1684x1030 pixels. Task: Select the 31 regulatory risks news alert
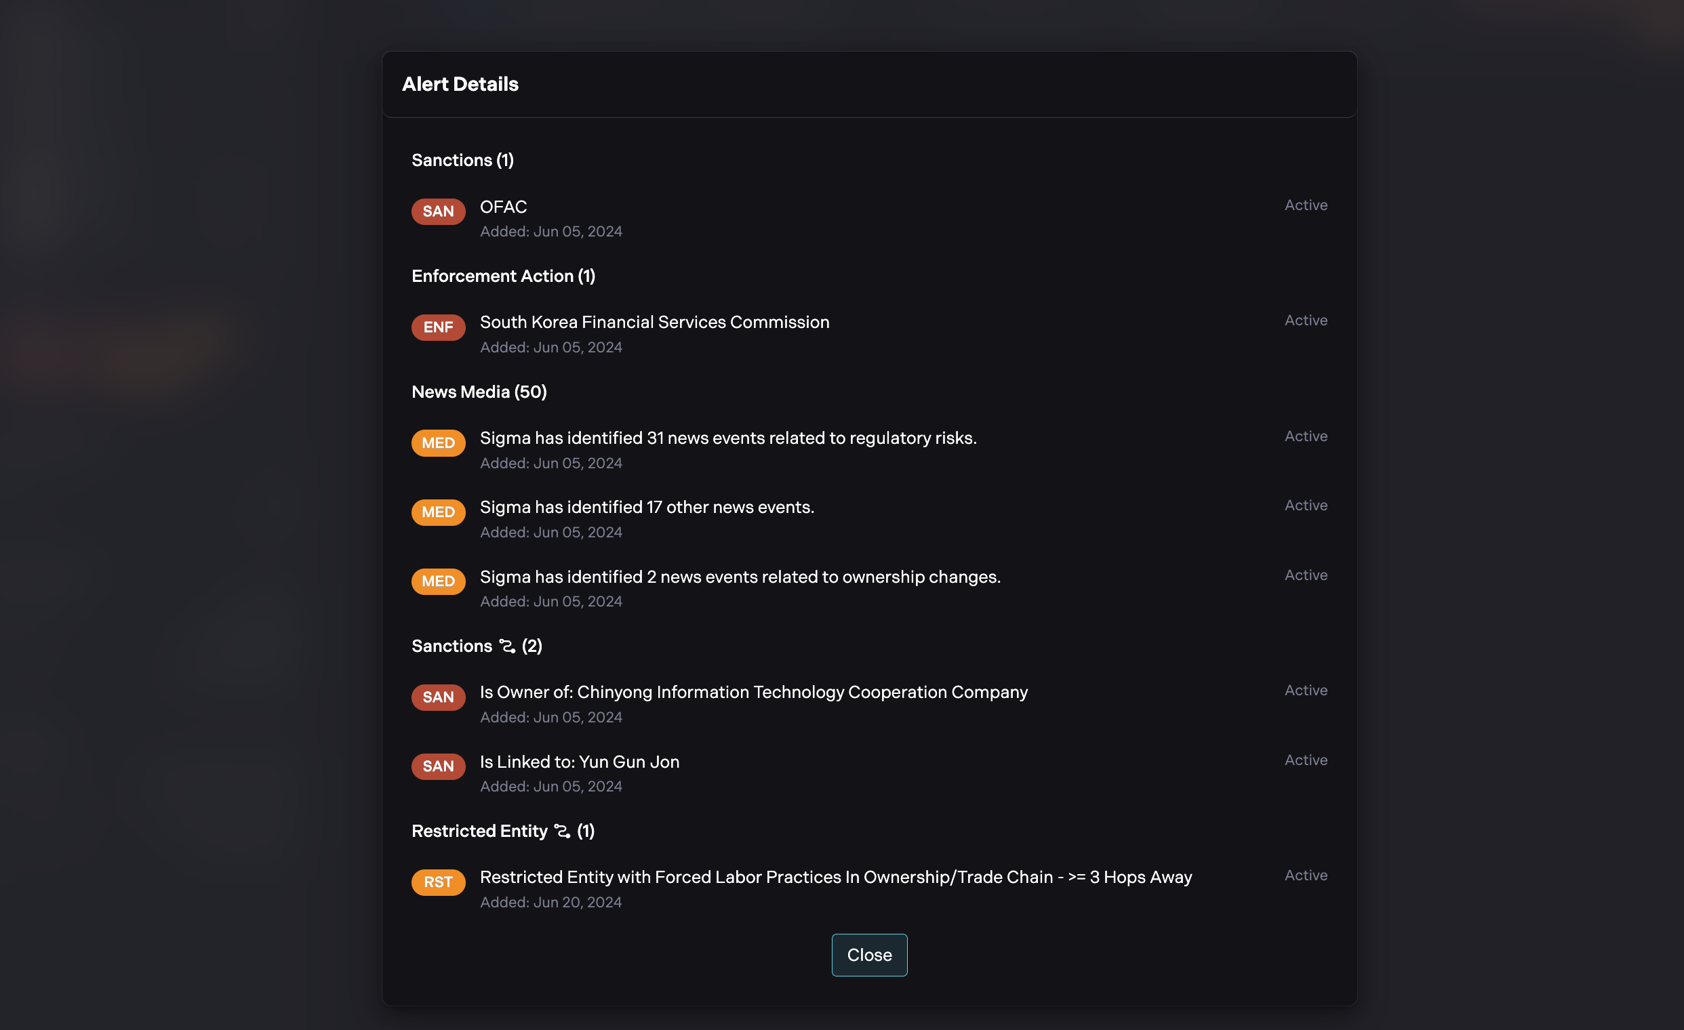click(x=728, y=438)
